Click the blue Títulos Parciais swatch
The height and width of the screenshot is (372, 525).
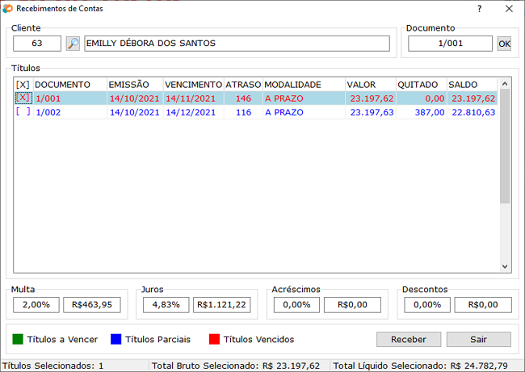(115, 339)
